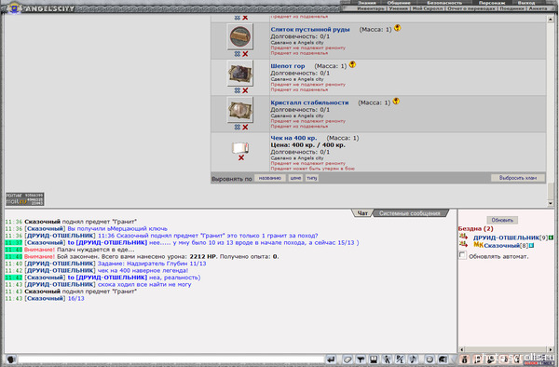Click the send message enter-arrow icon

(331, 360)
